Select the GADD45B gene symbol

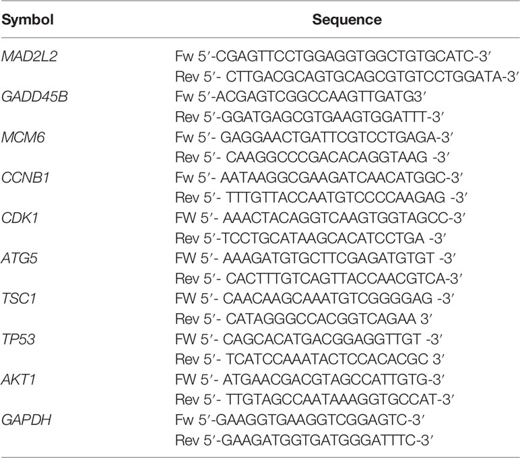pos(35,97)
